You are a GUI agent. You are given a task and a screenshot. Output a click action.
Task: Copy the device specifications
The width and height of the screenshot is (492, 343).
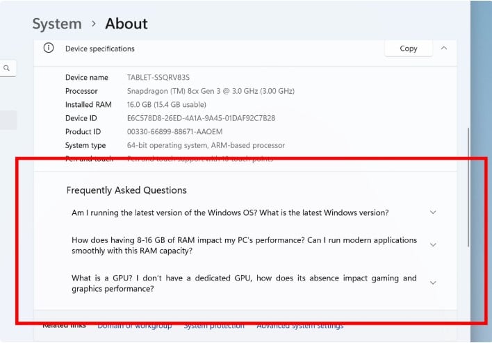click(408, 49)
